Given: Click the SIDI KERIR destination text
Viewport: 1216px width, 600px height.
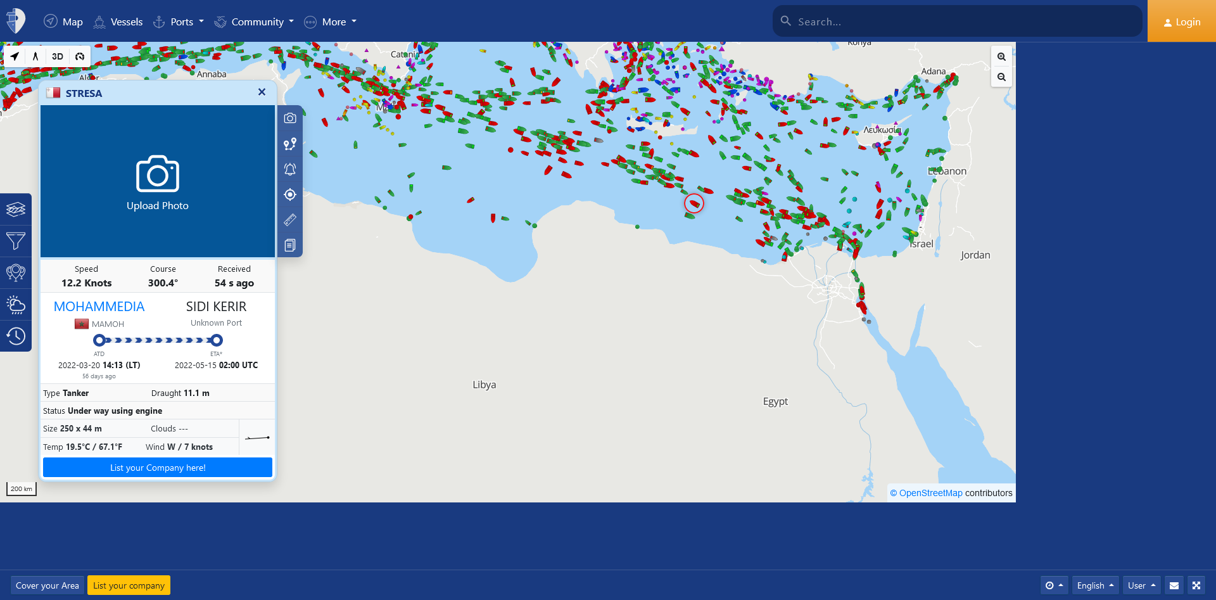Looking at the screenshot, I should [217, 307].
